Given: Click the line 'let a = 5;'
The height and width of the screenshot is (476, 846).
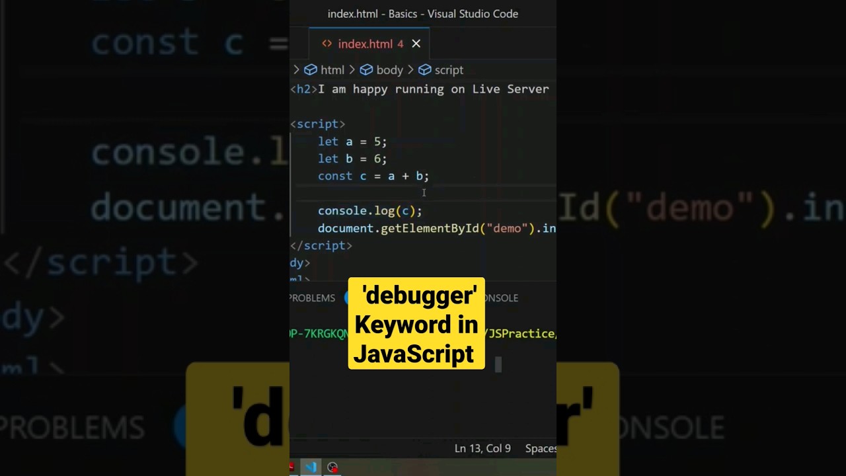Looking at the screenshot, I should tap(352, 141).
